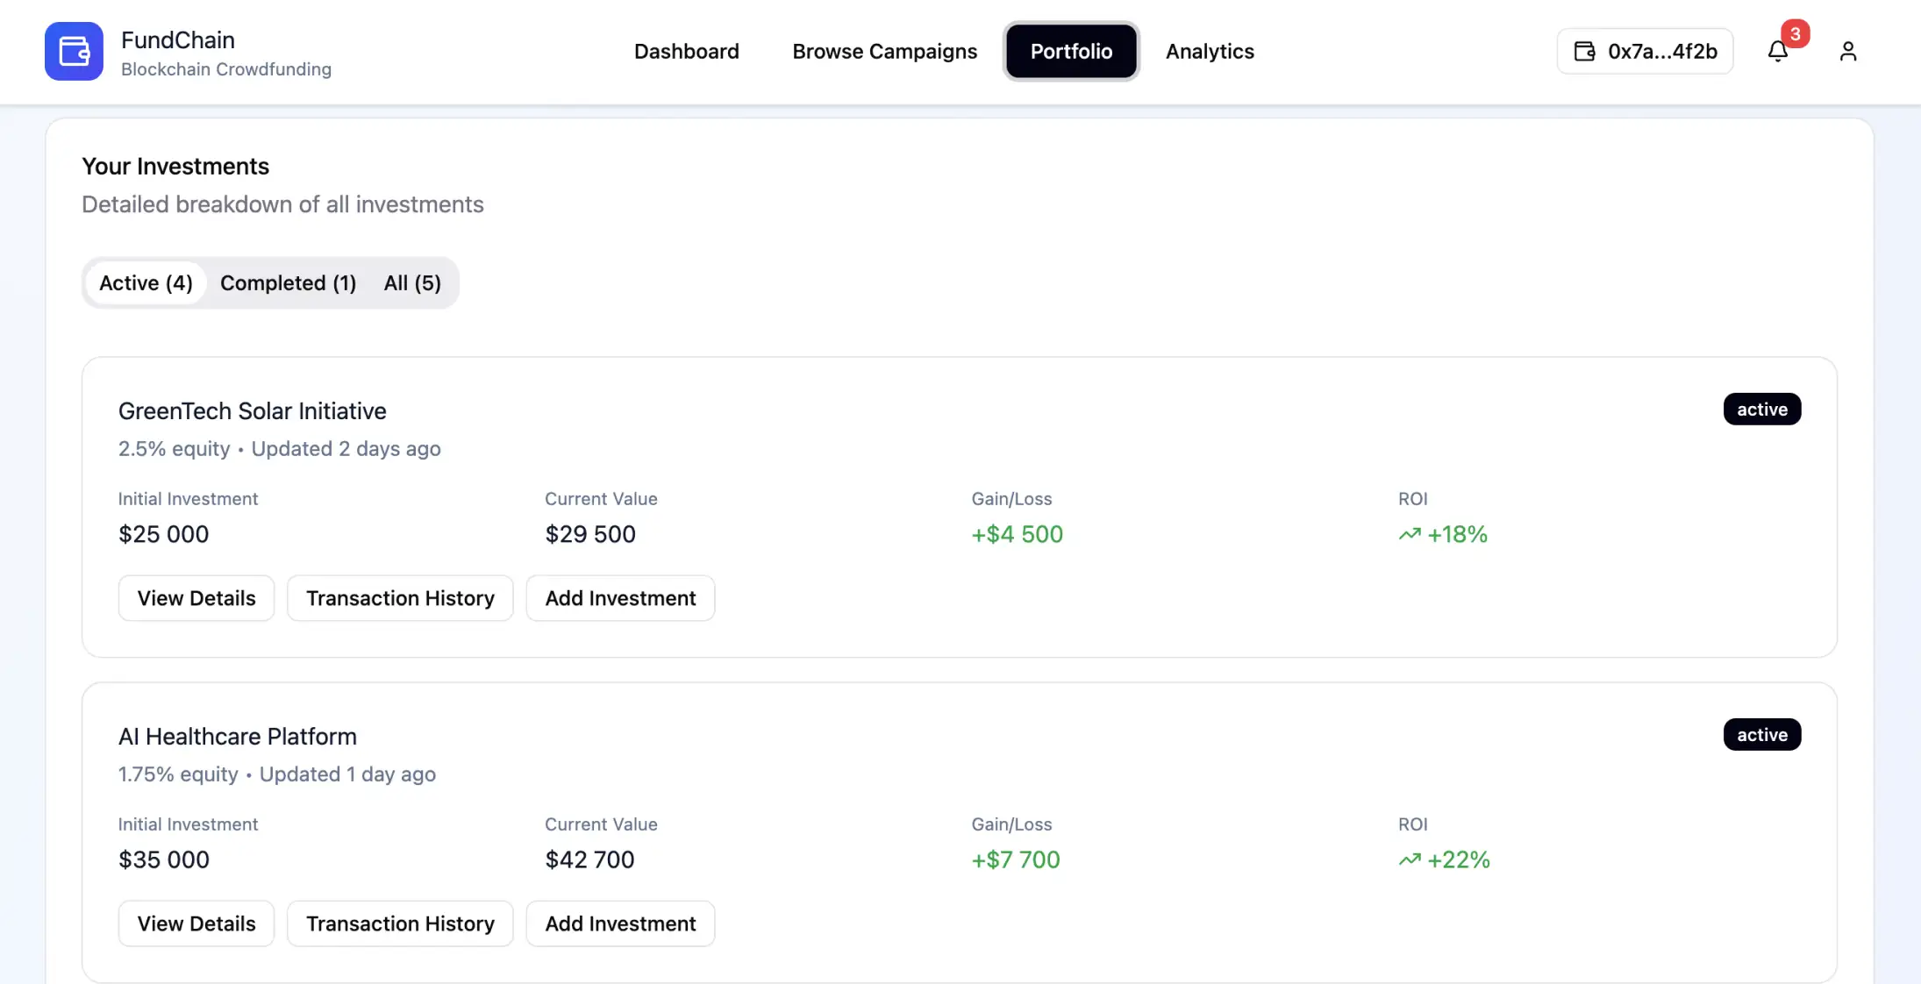Screen dimensions: 1921x984
Task: View Details for GreenTech Solar Initiative
Action: pyautogui.click(x=196, y=597)
